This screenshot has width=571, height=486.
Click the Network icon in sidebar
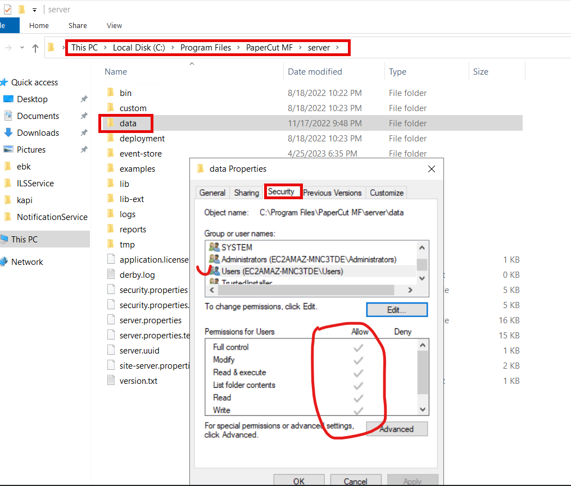pos(3,262)
